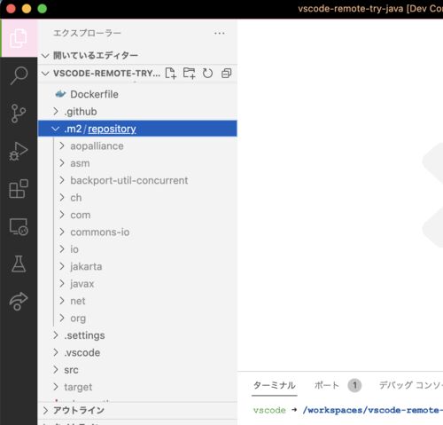This screenshot has width=443, height=425.
Task: Collapse all folders in explorer
Action: 226,73
